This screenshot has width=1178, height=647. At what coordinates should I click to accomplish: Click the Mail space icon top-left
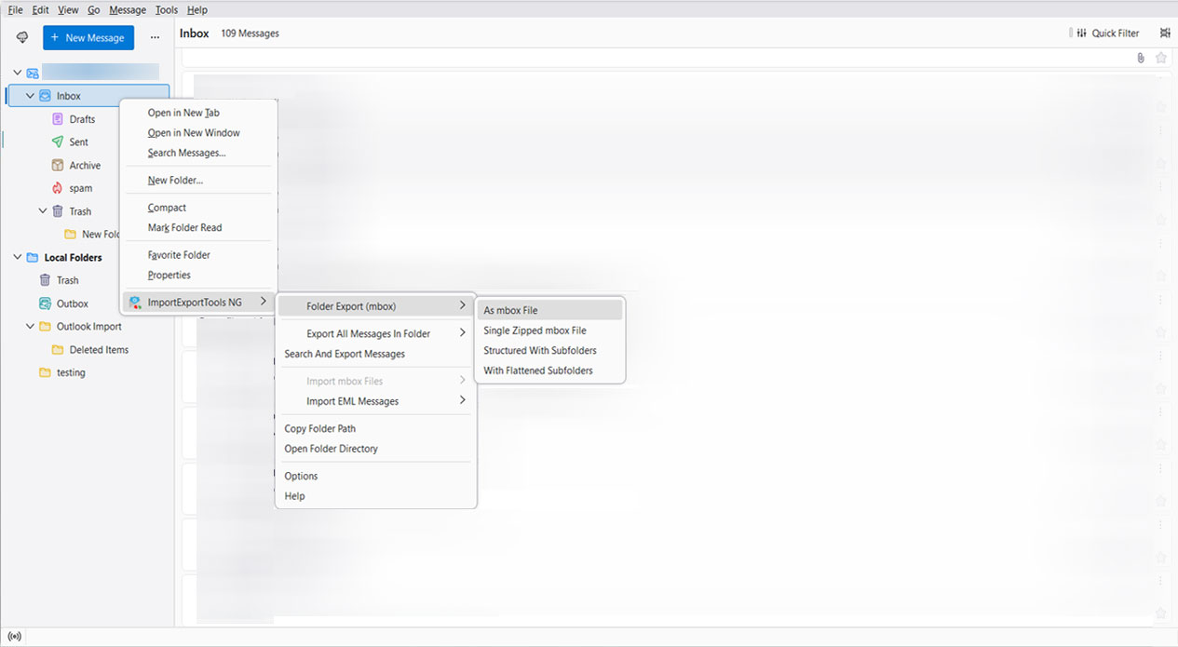click(x=20, y=37)
